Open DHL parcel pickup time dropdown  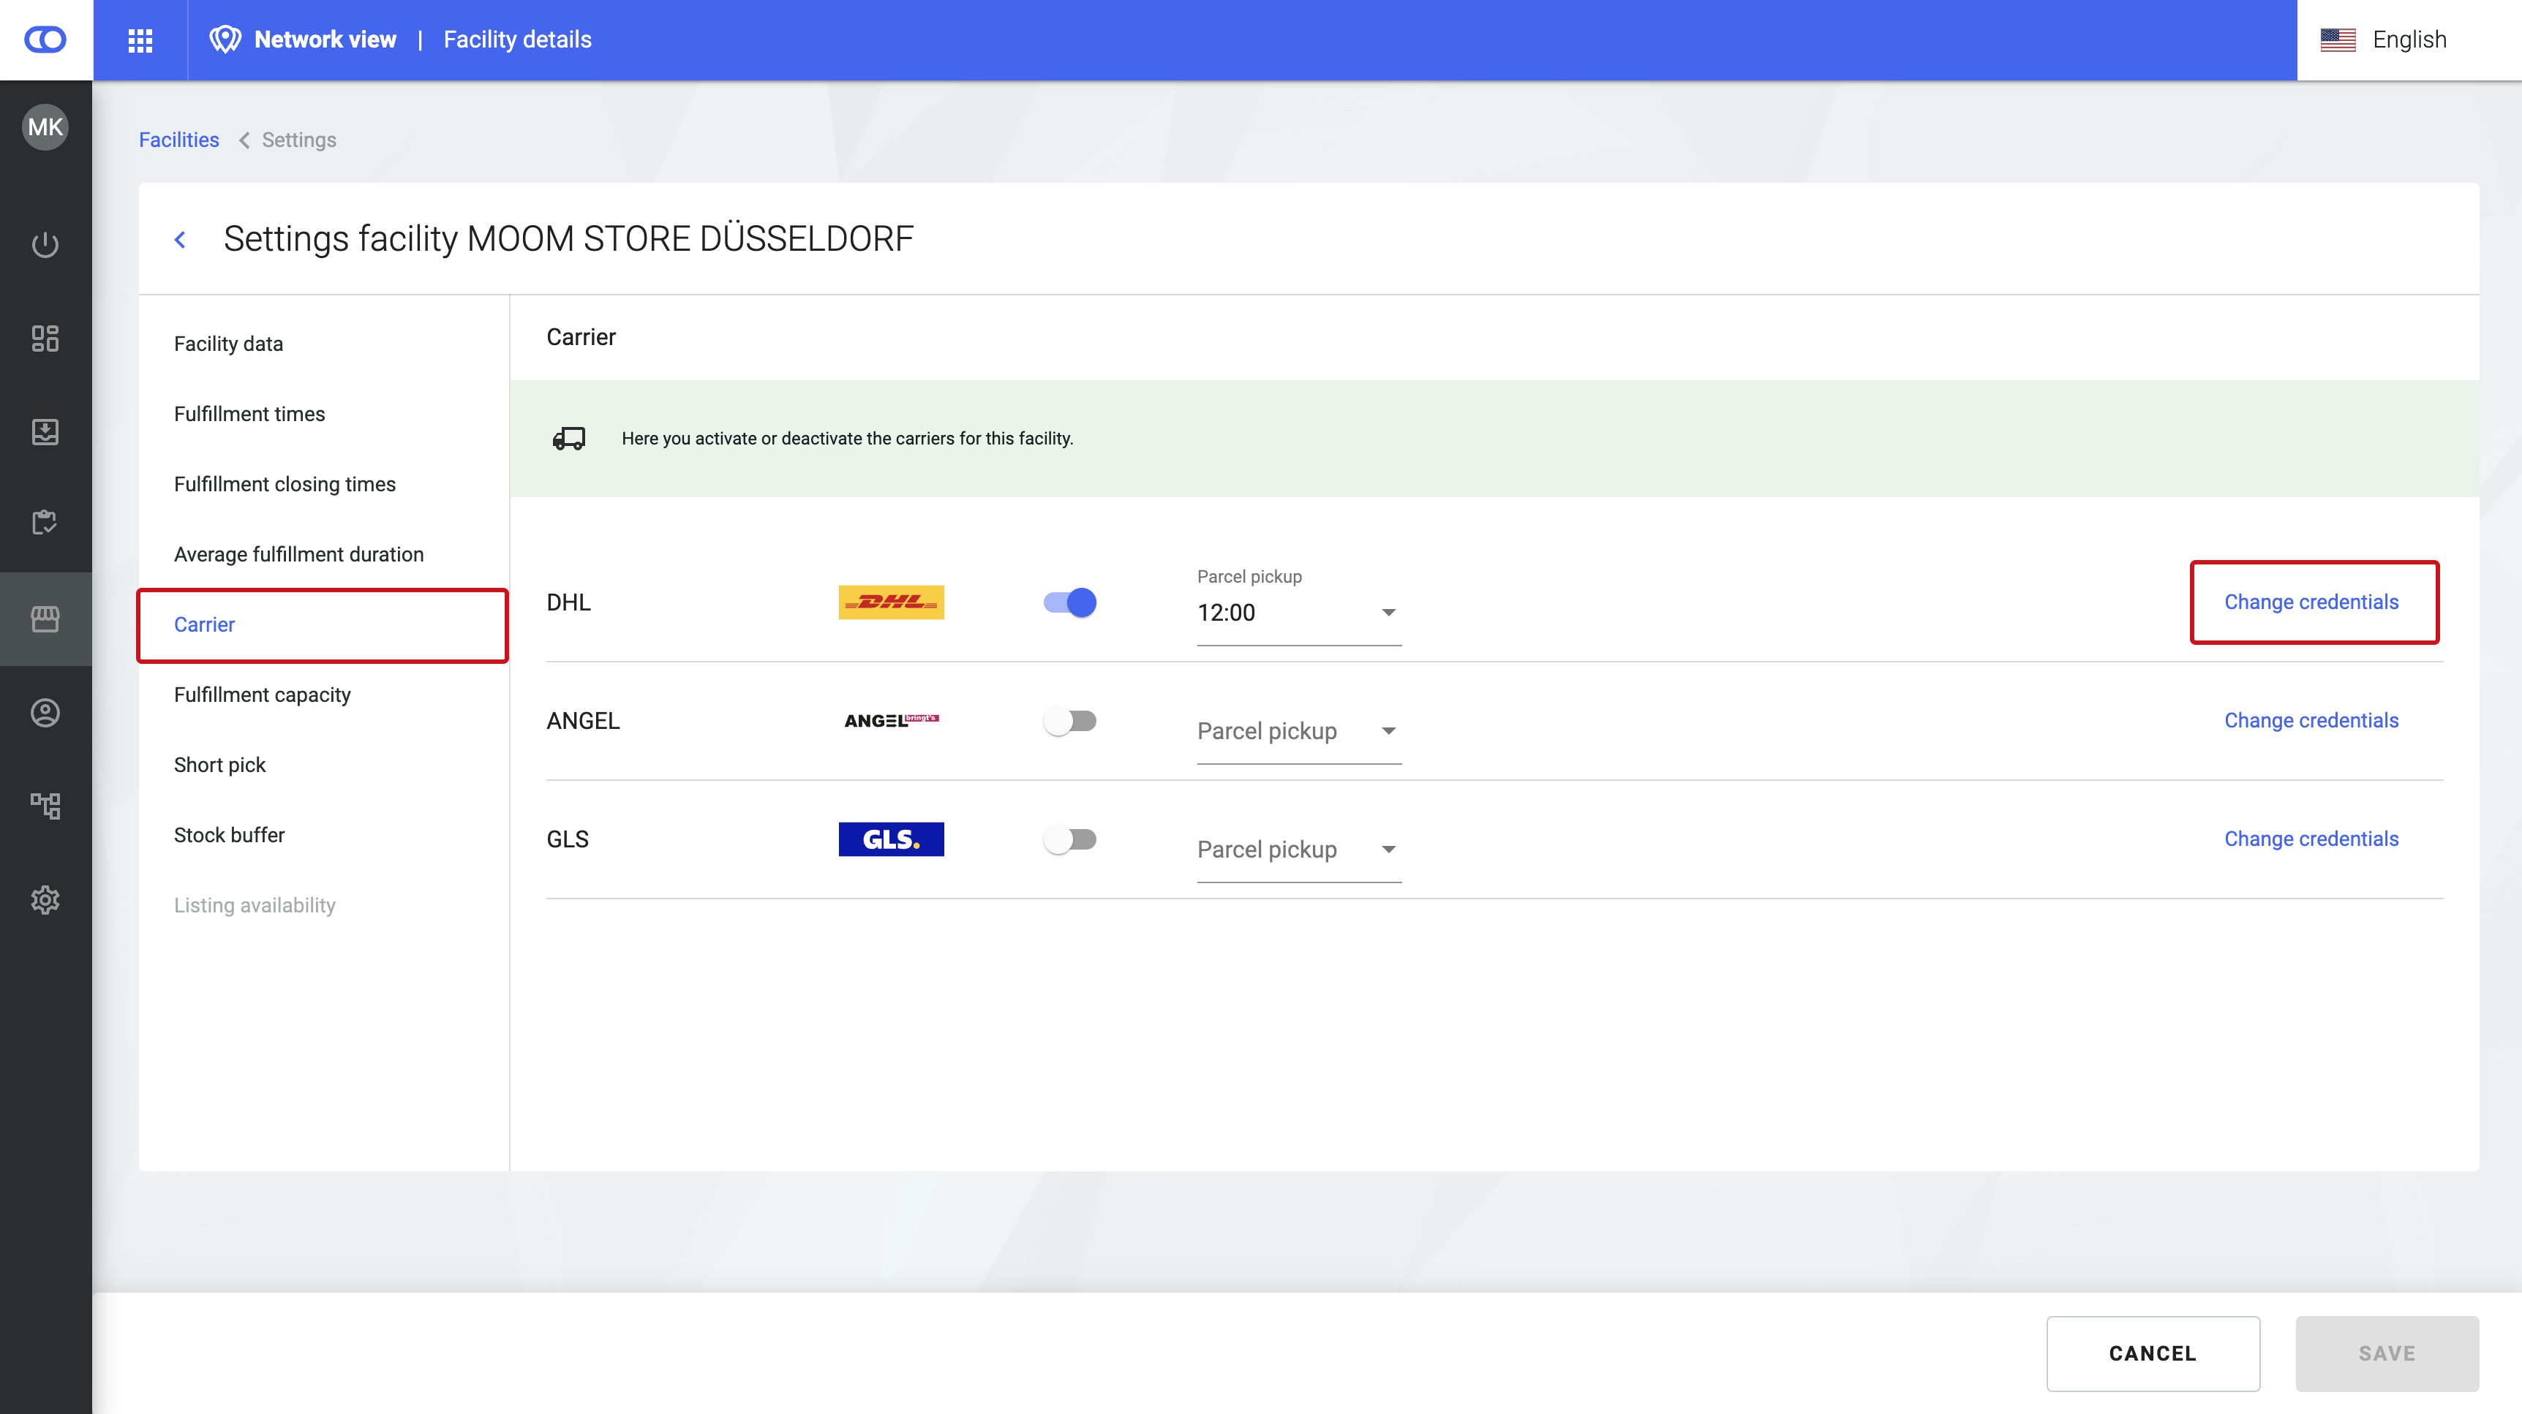click(x=1298, y=613)
